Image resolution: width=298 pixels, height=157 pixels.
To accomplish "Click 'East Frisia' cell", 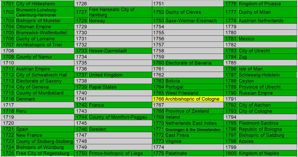I will tap(194, 135).
